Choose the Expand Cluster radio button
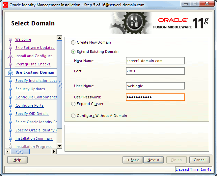Image resolution: width=217 pixels, height=176 pixels. pos(73,104)
